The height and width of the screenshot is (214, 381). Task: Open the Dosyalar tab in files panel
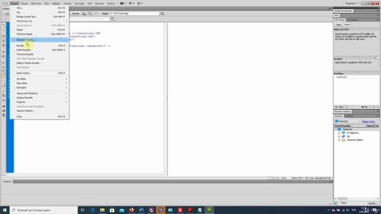[x=338, y=117]
